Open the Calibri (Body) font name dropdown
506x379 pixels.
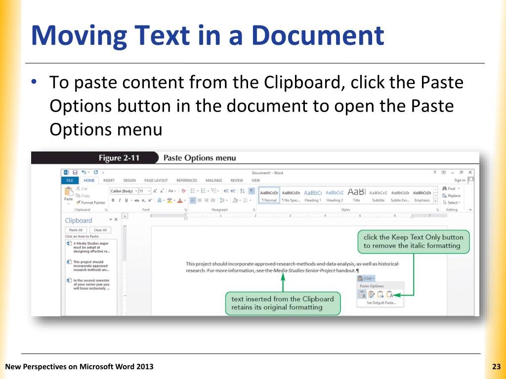[136, 191]
